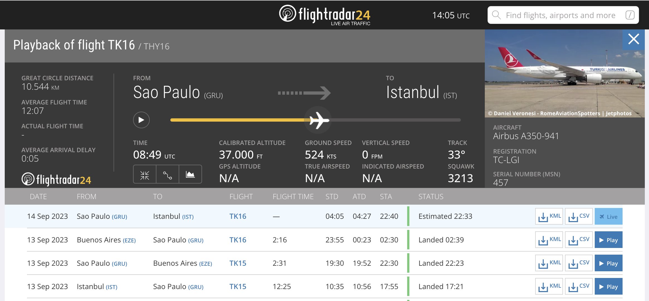Download KML for Sao Paulo to Buenos Aires TK15
Screen dimensions: 649x301
(x=549, y=263)
